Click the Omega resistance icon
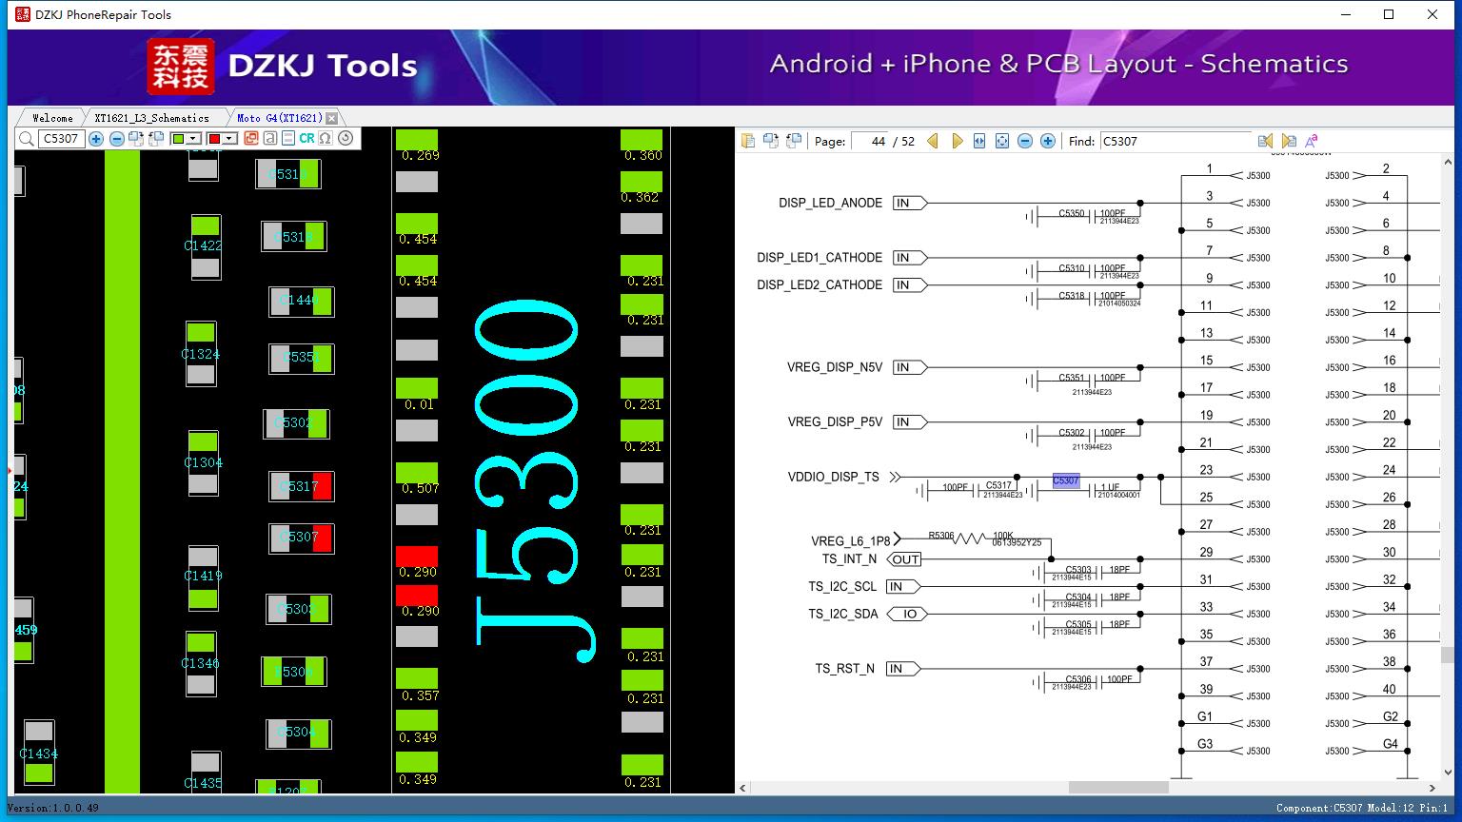Viewport: 1462px width, 822px height. click(326, 138)
